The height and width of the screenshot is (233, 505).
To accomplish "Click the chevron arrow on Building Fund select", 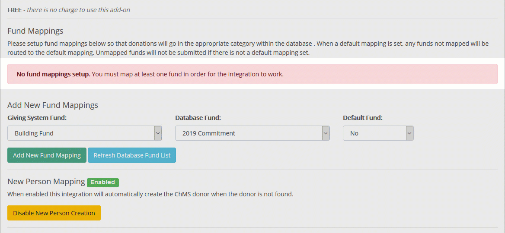I will click(x=158, y=133).
